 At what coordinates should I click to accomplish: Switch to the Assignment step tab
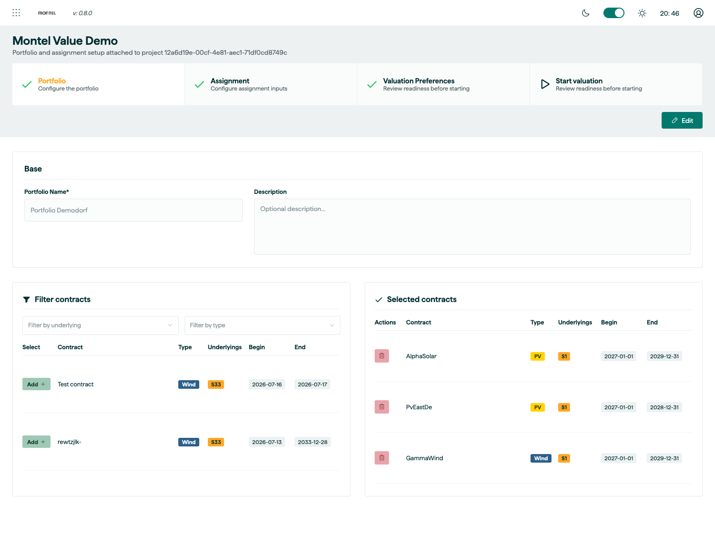271,84
